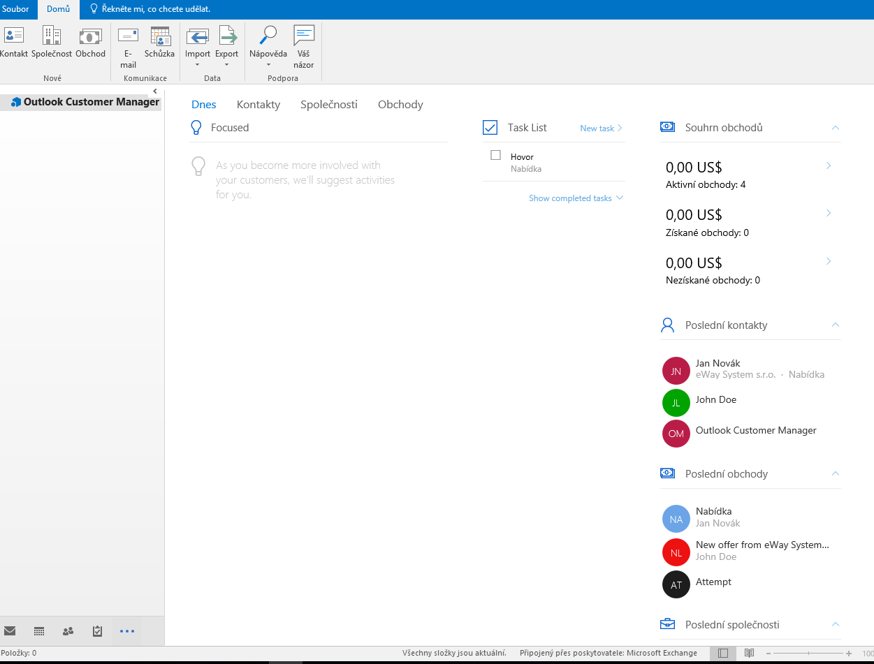Create a new Kontakt from the ribbon
Screen dimensions: 874x664
point(13,43)
